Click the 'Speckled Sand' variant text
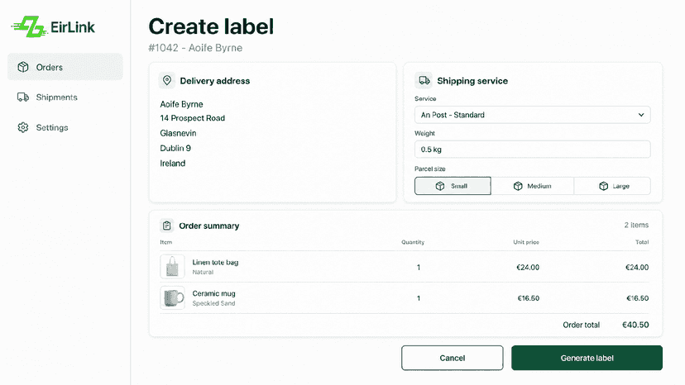This screenshot has height=385, width=685. (x=213, y=303)
